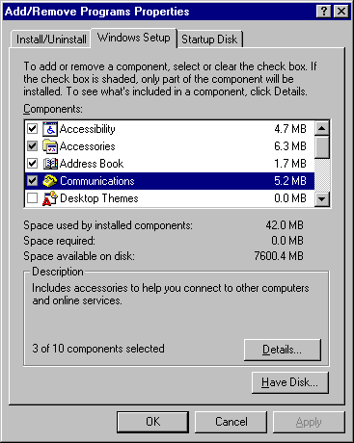Confirm changes with the OK button
The width and height of the screenshot is (354, 443).
pos(152,422)
